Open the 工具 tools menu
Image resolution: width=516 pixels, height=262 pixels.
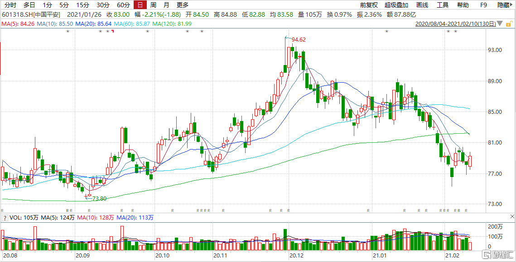point(443,5)
